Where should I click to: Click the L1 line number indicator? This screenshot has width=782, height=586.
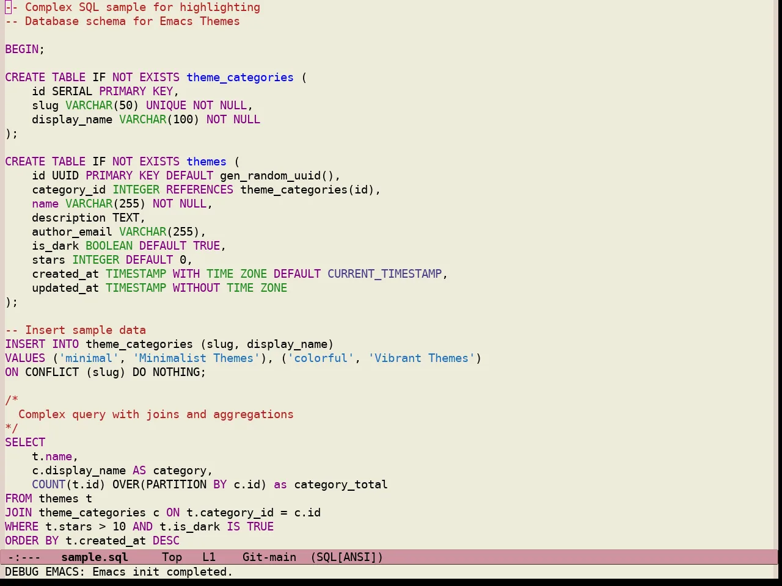coord(209,557)
